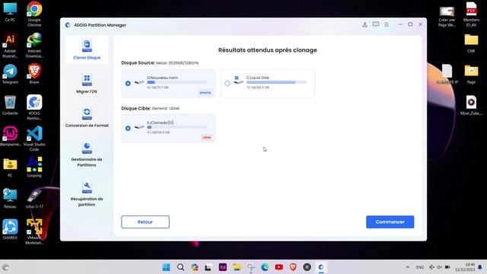Open the Cloner Disque sidebar tab
Image resolution: width=487 pixels, height=274 pixels.
[x=87, y=49]
